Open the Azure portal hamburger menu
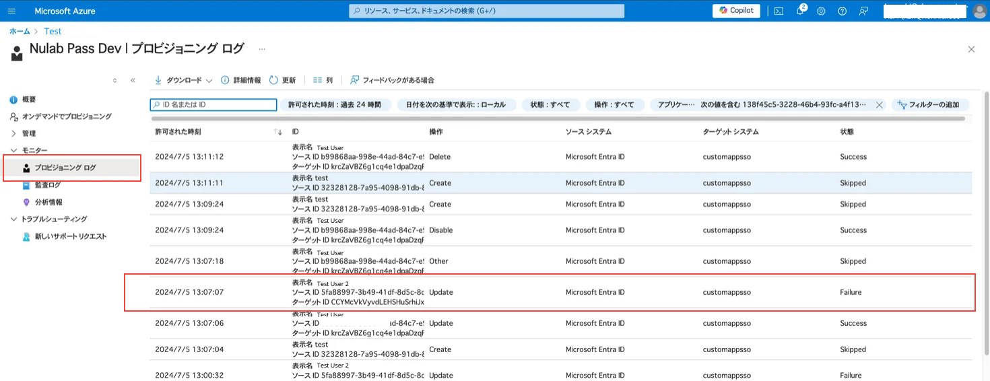 click(x=11, y=11)
